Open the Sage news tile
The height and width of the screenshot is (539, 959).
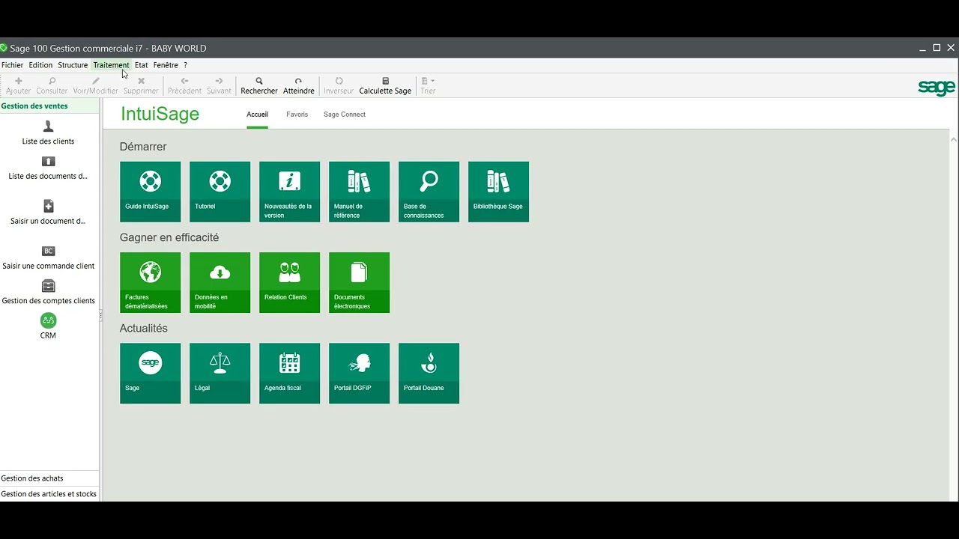click(150, 374)
